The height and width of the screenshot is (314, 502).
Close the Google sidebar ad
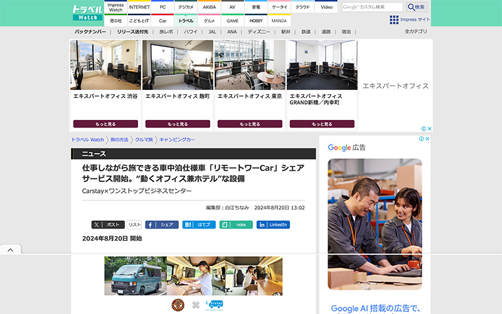pos(427,139)
